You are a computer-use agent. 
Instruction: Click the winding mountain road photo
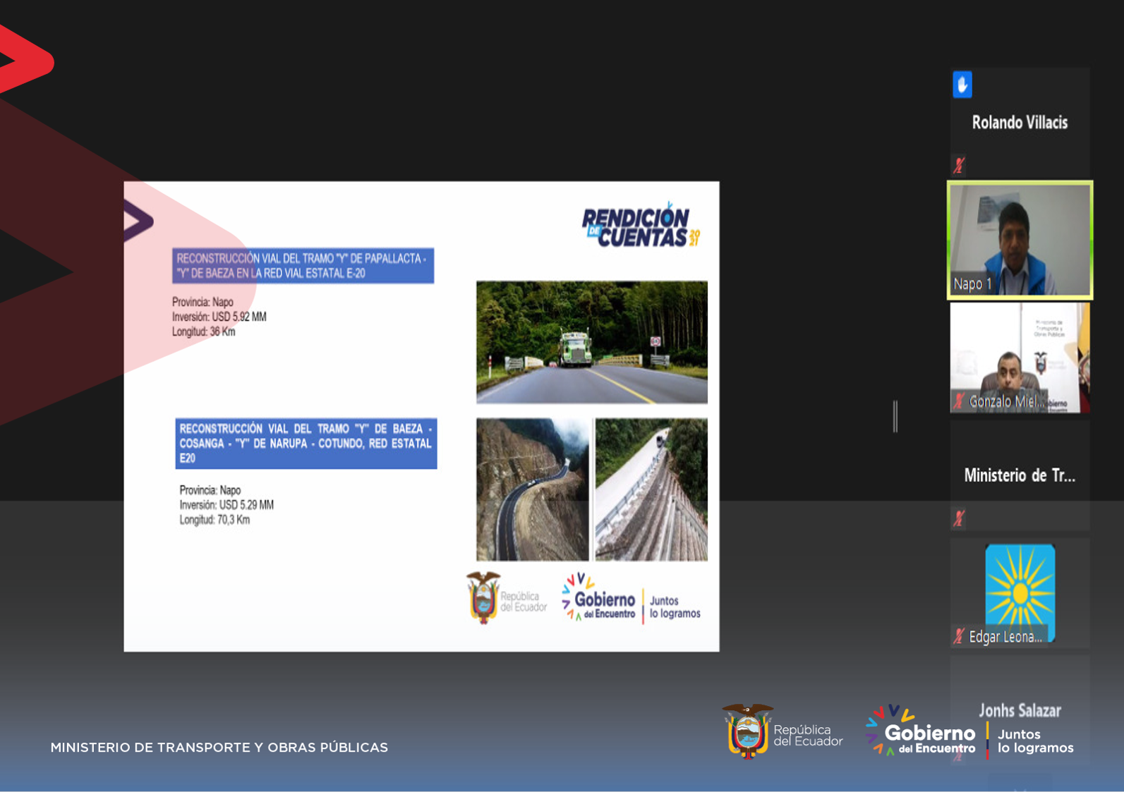point(532,489)
